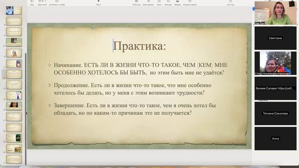Select participant tile "Татьяна Соколова"
Image resolution: width=299 pixels, height=168 pixels.
click(x=276, y=113)
